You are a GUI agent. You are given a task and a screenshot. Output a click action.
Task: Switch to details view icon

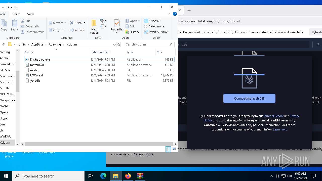point(168,149)
